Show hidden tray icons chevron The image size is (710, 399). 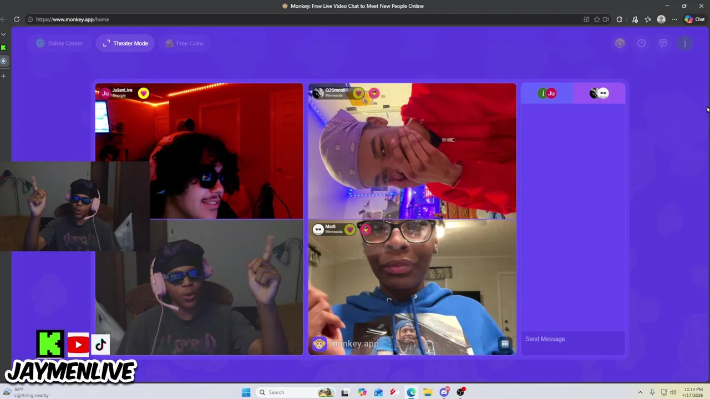(x=640, y=392)
